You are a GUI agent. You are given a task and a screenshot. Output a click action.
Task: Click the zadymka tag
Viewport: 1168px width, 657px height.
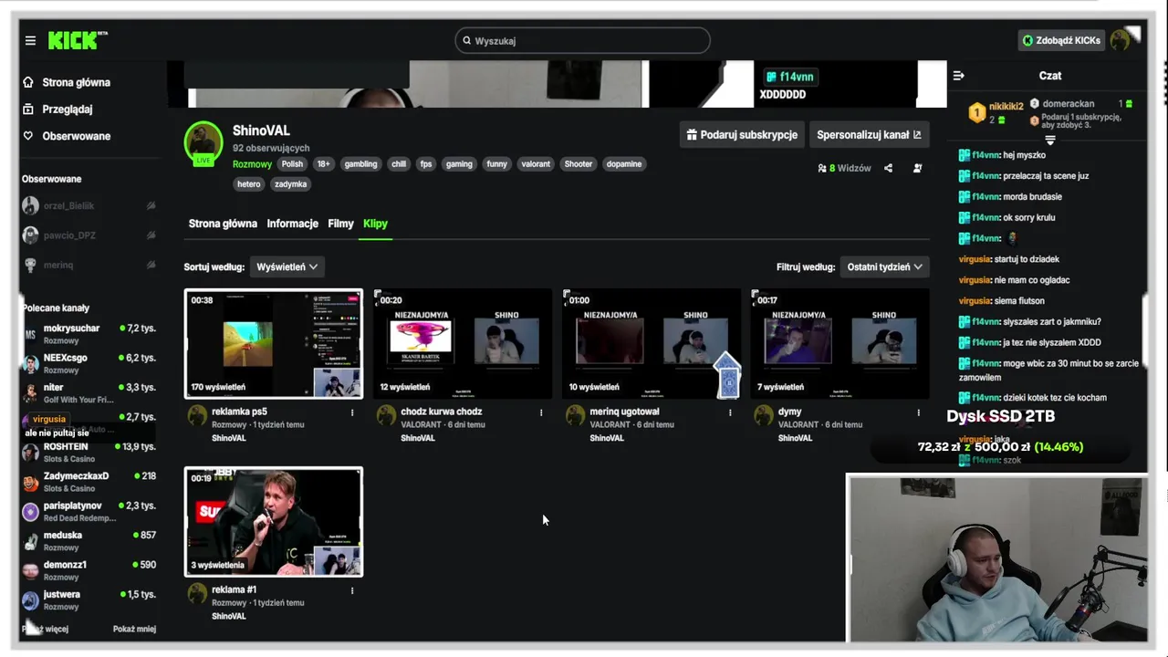(x=290, y=183)
